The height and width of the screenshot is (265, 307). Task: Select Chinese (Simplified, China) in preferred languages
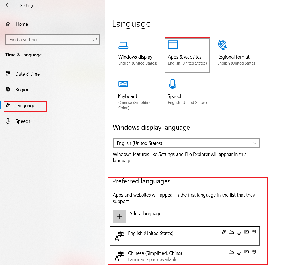pos(185,256)
